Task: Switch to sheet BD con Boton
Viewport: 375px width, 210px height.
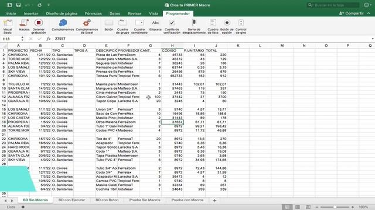Action: 107,200
